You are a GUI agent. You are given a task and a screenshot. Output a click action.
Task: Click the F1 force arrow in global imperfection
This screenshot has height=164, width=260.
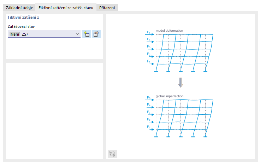pos(151,129)
